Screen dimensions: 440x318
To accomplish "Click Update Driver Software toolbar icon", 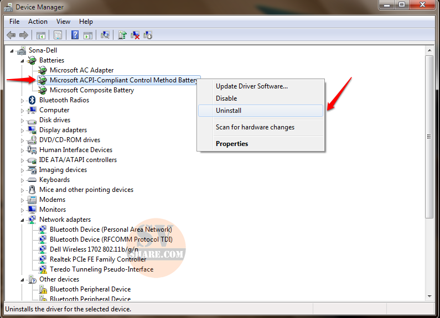I will click(123, 35).
